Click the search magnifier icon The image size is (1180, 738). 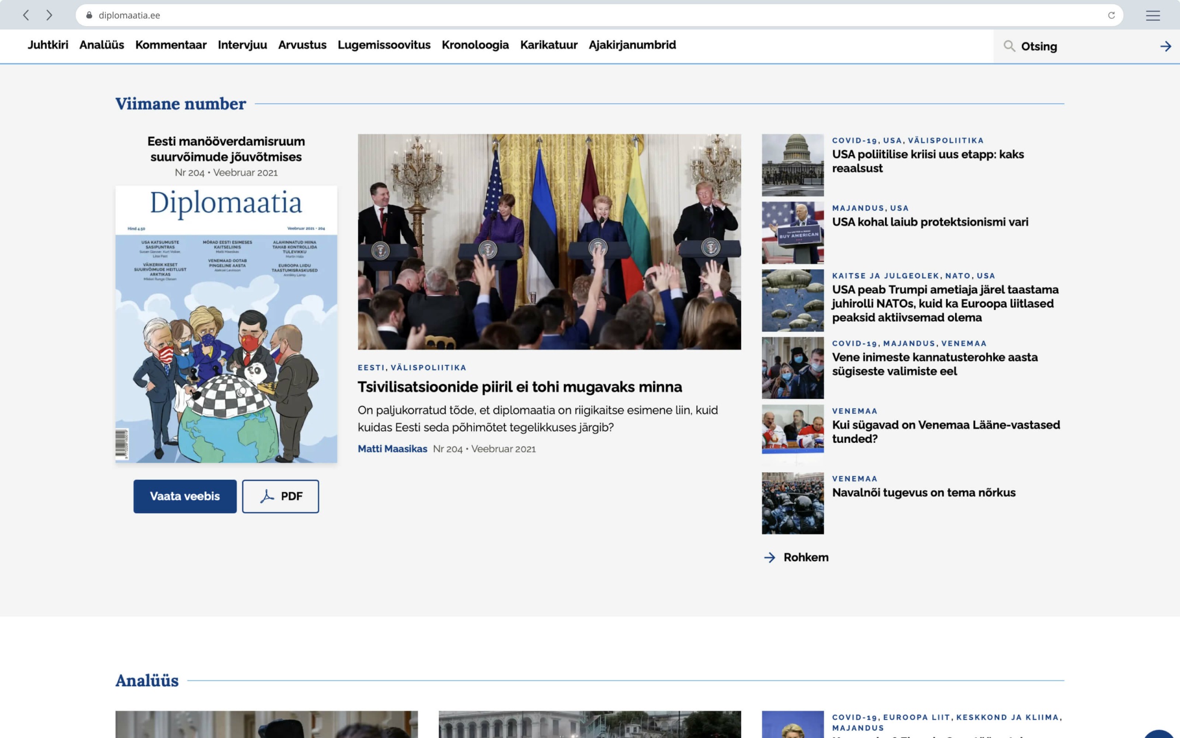click(1010, 46)
